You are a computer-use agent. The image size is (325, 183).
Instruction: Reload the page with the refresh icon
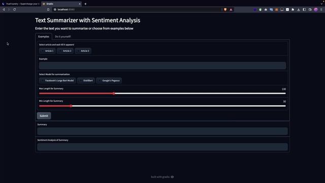15,10
